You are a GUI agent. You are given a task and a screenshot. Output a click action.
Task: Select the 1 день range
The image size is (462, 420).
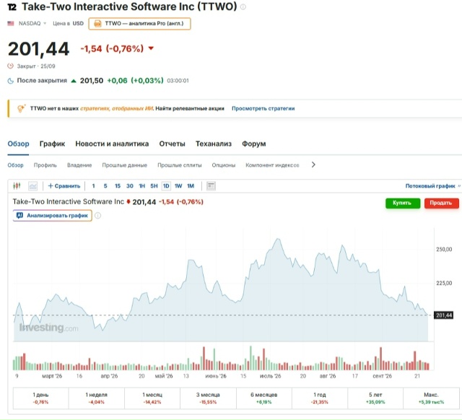click(x=40, y=398)
